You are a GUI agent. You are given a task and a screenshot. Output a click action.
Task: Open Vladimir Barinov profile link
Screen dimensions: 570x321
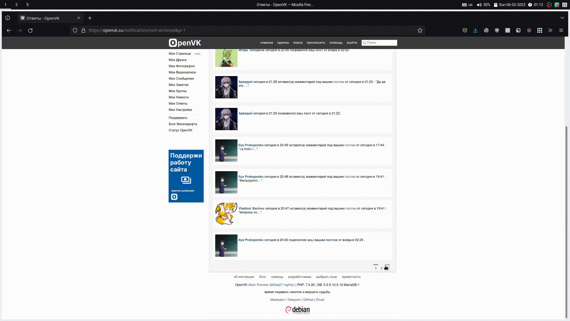pyautogui.click(x=251, y=208)
